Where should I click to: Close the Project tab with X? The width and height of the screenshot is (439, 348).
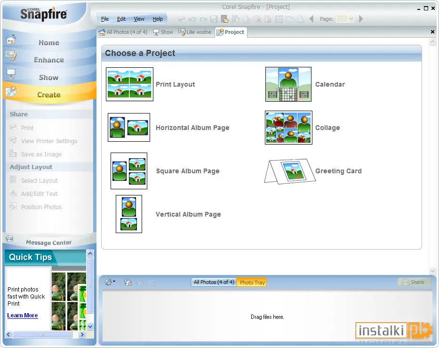(432, 32)
